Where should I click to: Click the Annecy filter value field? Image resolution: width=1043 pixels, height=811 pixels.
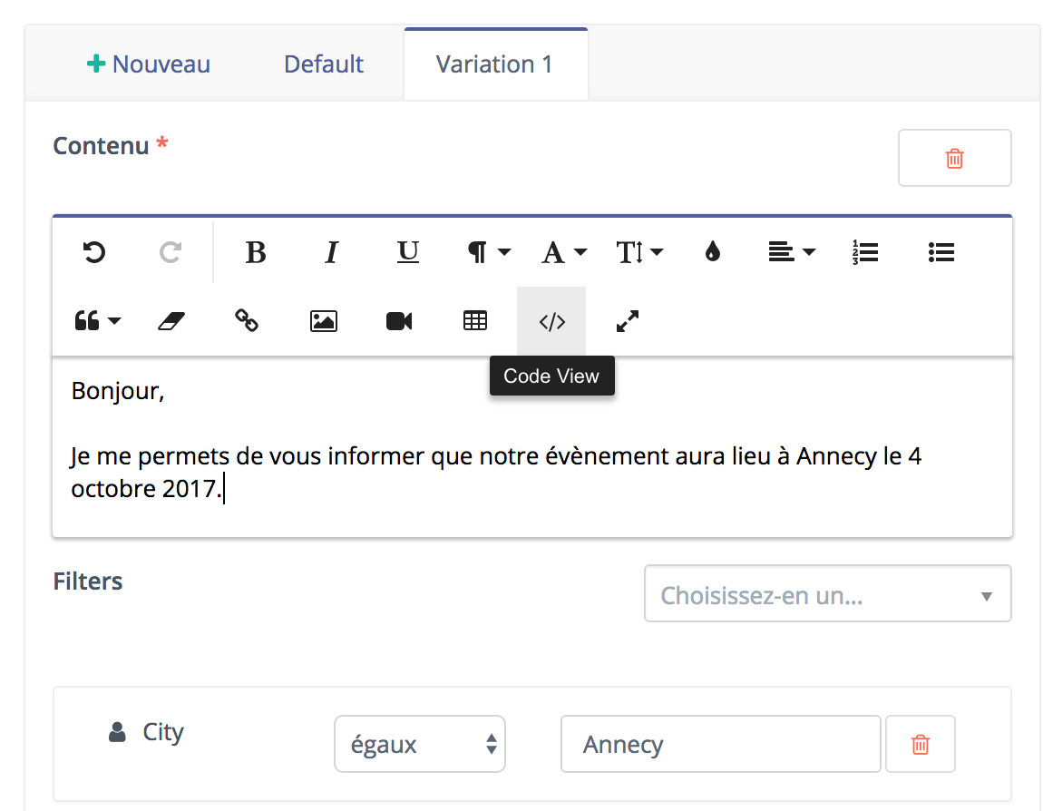point(720,744)
